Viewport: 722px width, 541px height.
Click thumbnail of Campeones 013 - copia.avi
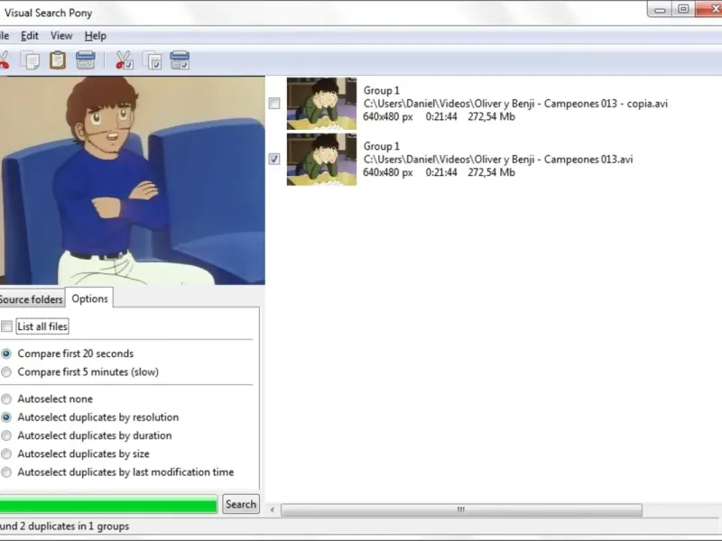(321, 104)
